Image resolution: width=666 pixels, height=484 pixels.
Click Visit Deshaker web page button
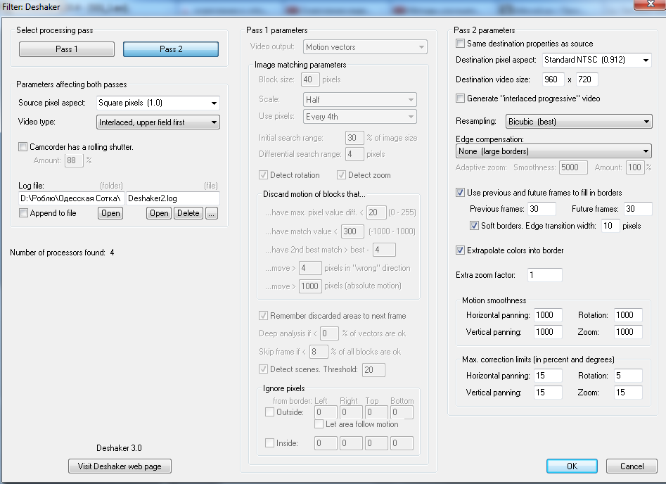pyautogui.click(x=120, y=466)
